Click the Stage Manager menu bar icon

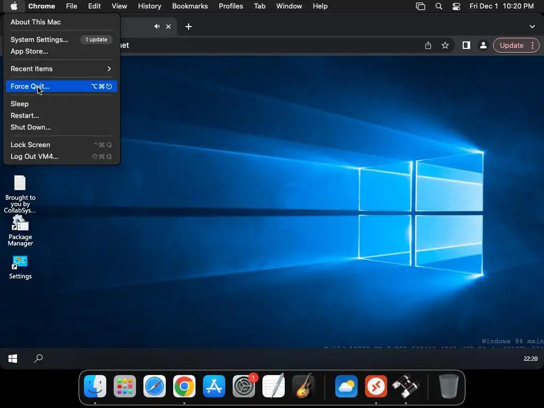click(x=421, y=6)
